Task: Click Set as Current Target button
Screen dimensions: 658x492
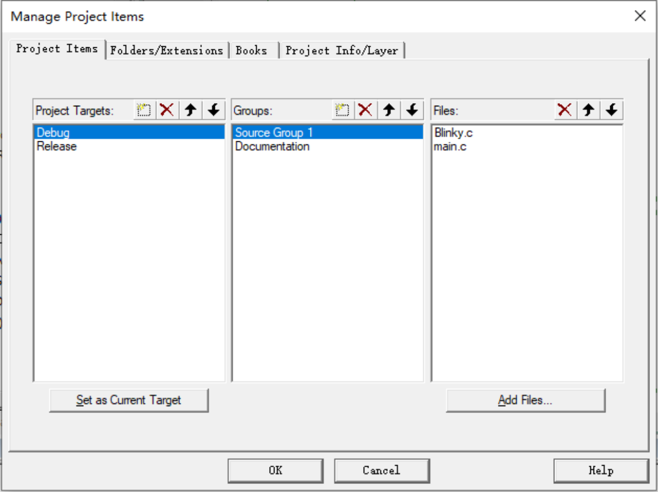Action: coord(128,400)
